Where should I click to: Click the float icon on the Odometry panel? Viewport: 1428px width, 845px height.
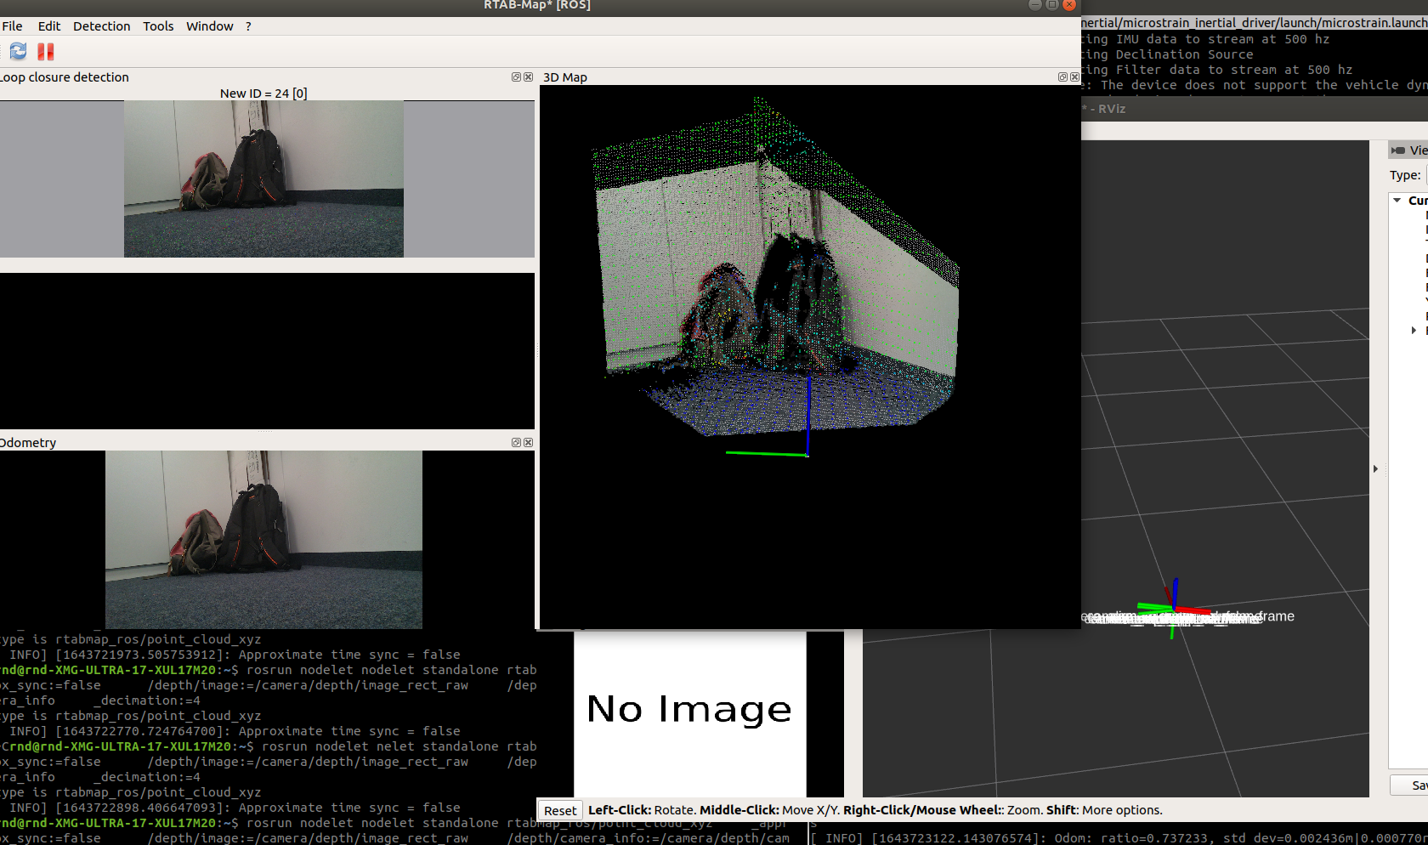(x=515, y=442)
